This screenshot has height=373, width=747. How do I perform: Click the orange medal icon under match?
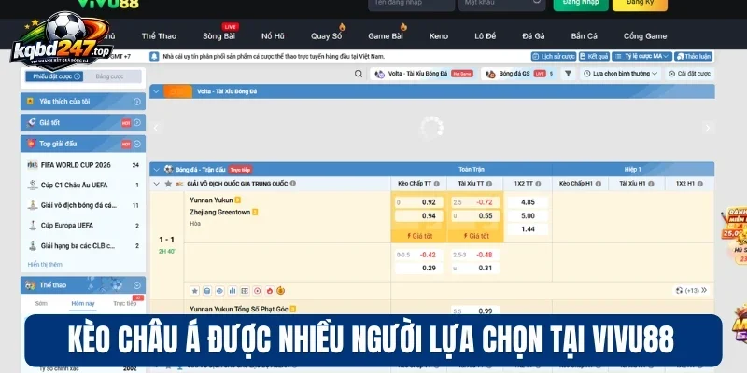pos(281,290)
